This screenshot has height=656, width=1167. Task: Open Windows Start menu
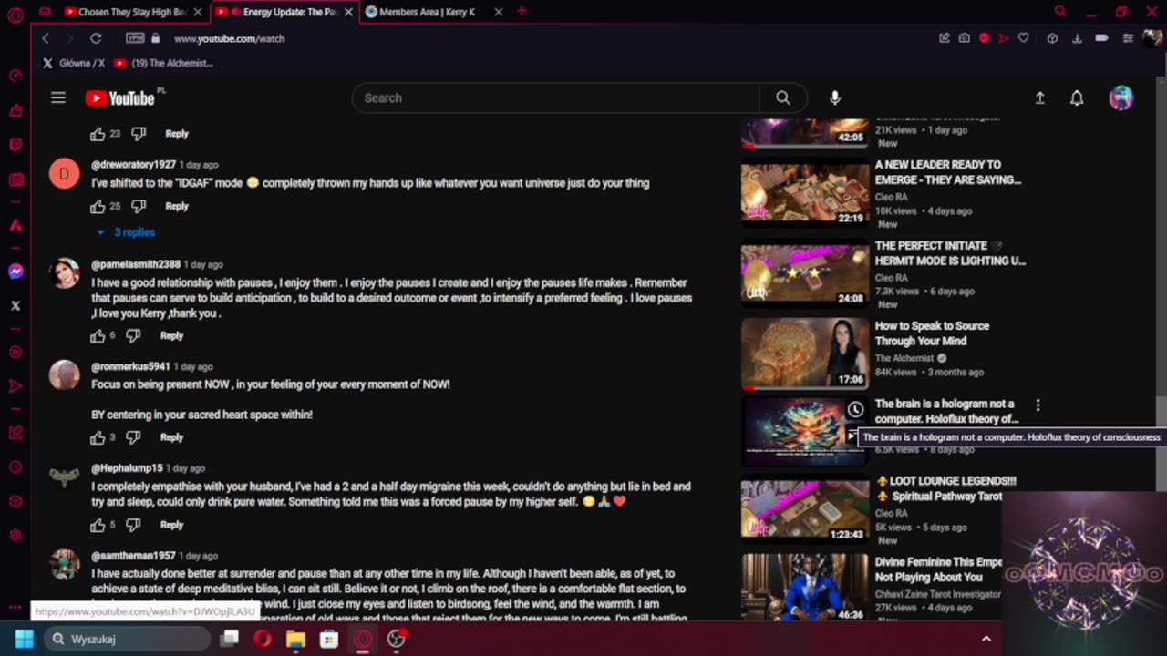24,639
